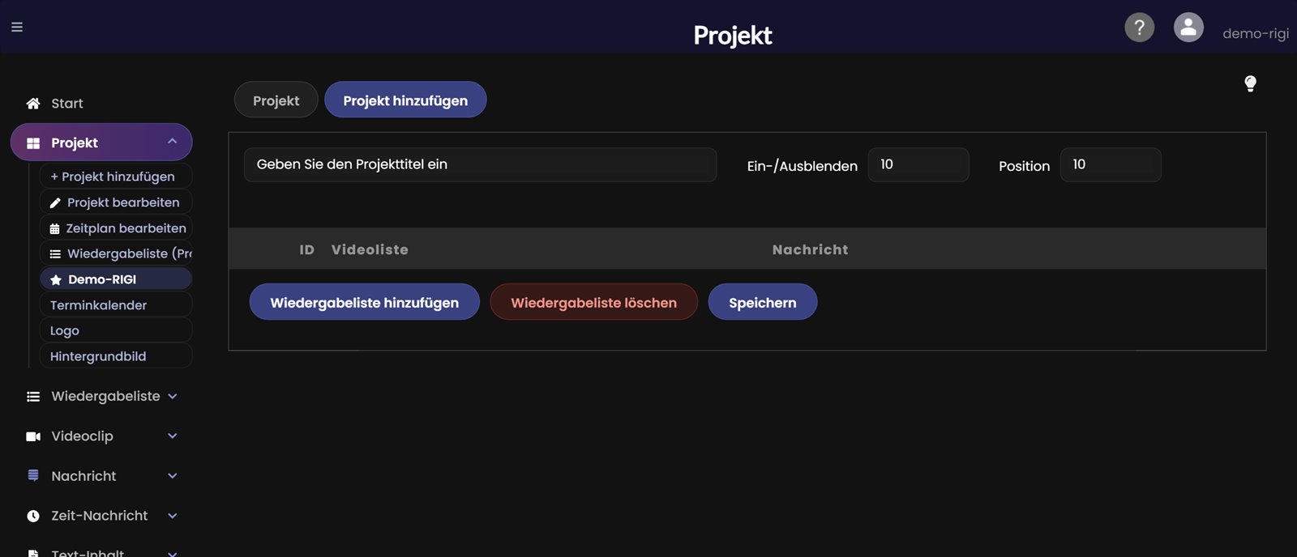Expand the Zeit-Nachricht sidebar chevron
Image resolution: width=1297 pixels, height=557 pixels.
172,516
